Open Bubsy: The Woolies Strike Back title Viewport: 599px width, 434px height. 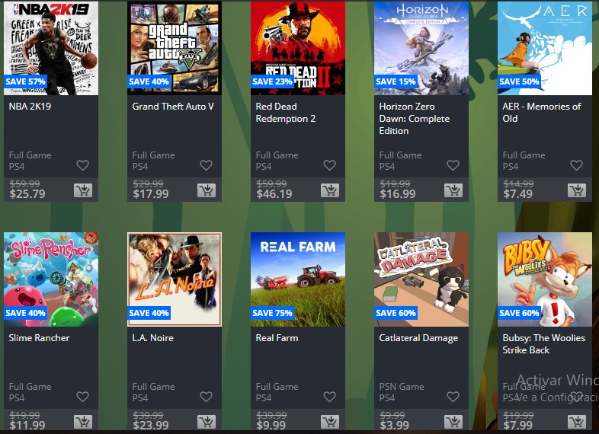543,344
